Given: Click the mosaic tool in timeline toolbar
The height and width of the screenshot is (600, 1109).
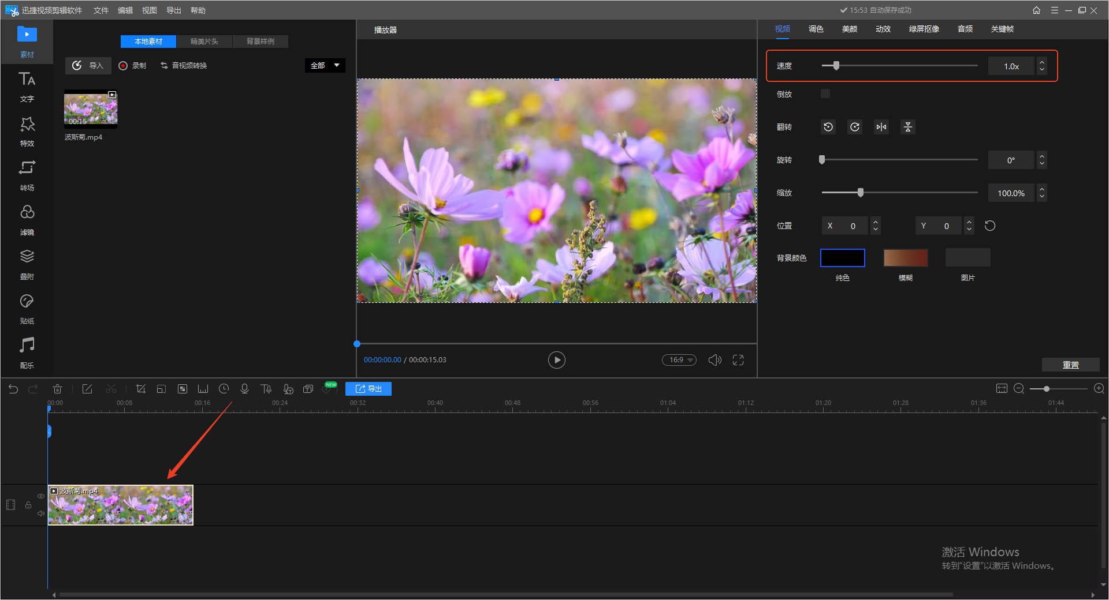Looking at the screenshot, I should [182, 389].
